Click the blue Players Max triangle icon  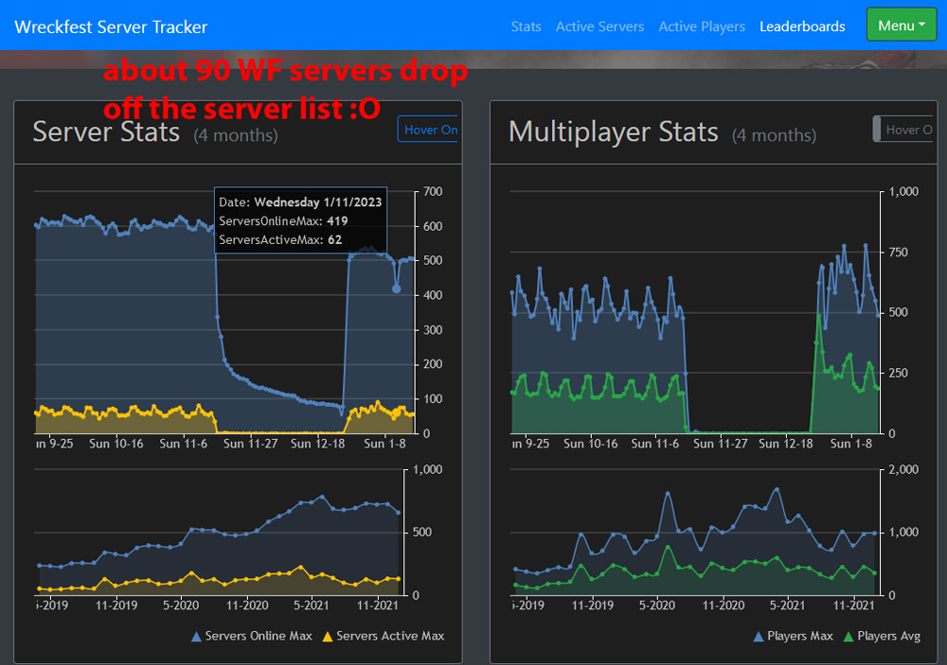(759, 637)
